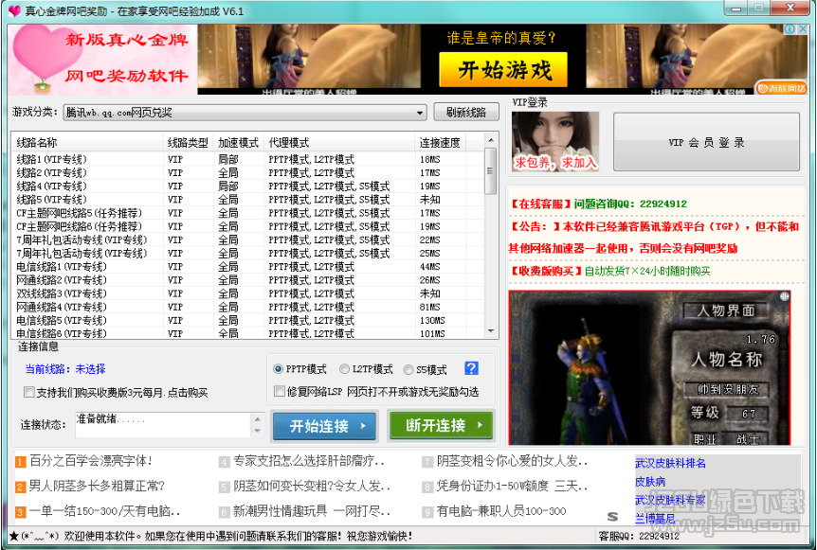Open ad link 专家支招怎么选择肝部瘤疗
The image size is (817, 550).
pos(309,461)
